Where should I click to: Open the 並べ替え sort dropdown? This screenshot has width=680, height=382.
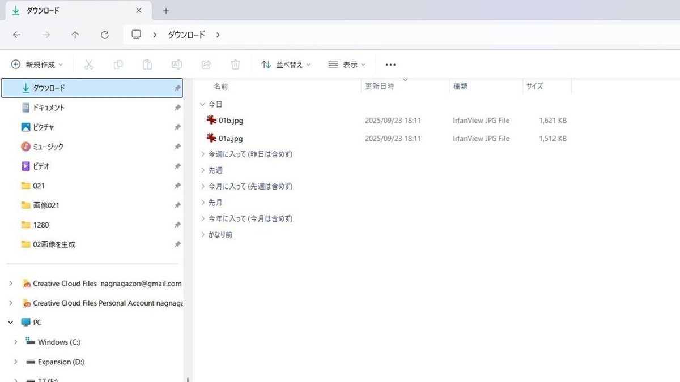(x=286, y=64)
